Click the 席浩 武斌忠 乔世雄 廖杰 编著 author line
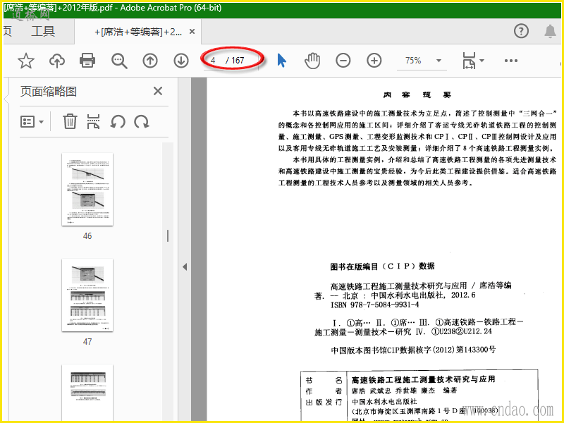The width and height of the screenshot is (564, 423). 404,391
